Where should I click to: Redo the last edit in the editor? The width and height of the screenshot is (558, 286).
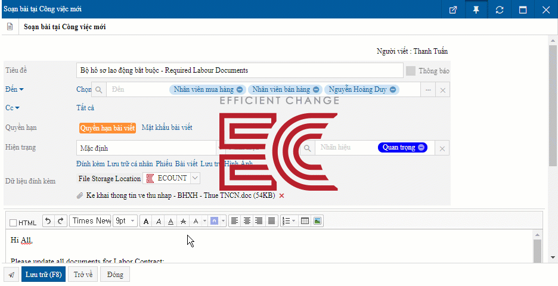pos(60,221)
